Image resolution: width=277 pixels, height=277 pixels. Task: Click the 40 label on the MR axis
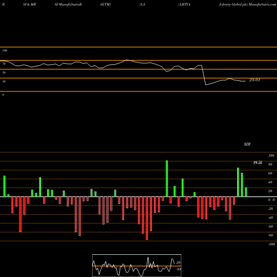pyautogui.click(x=270, y=182)
